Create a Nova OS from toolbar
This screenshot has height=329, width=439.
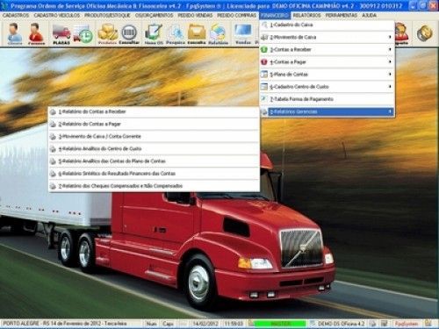pos(154,34)
